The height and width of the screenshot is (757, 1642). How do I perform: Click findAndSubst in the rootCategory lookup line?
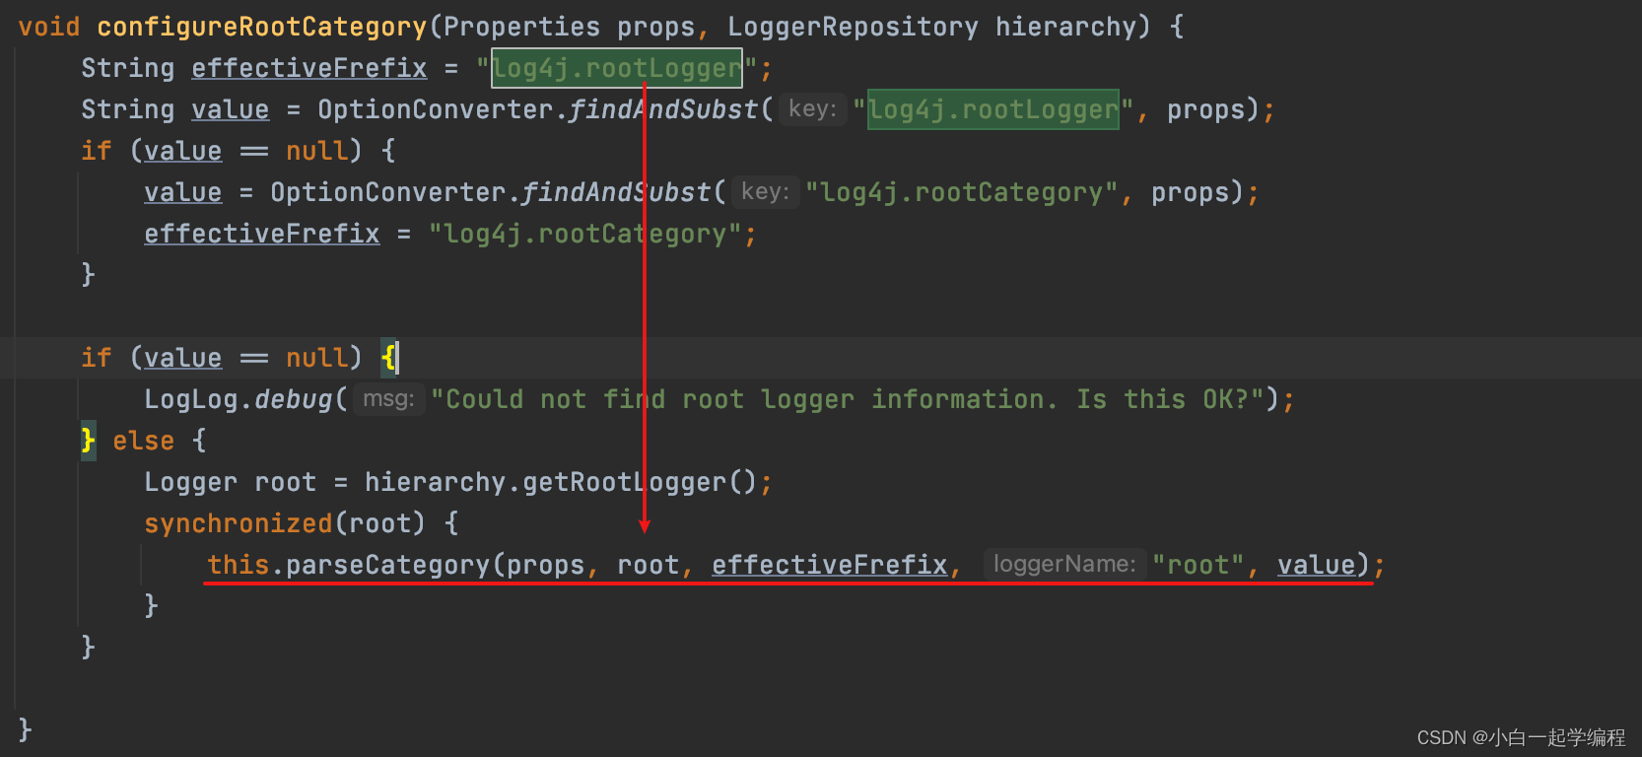[616, 192]
